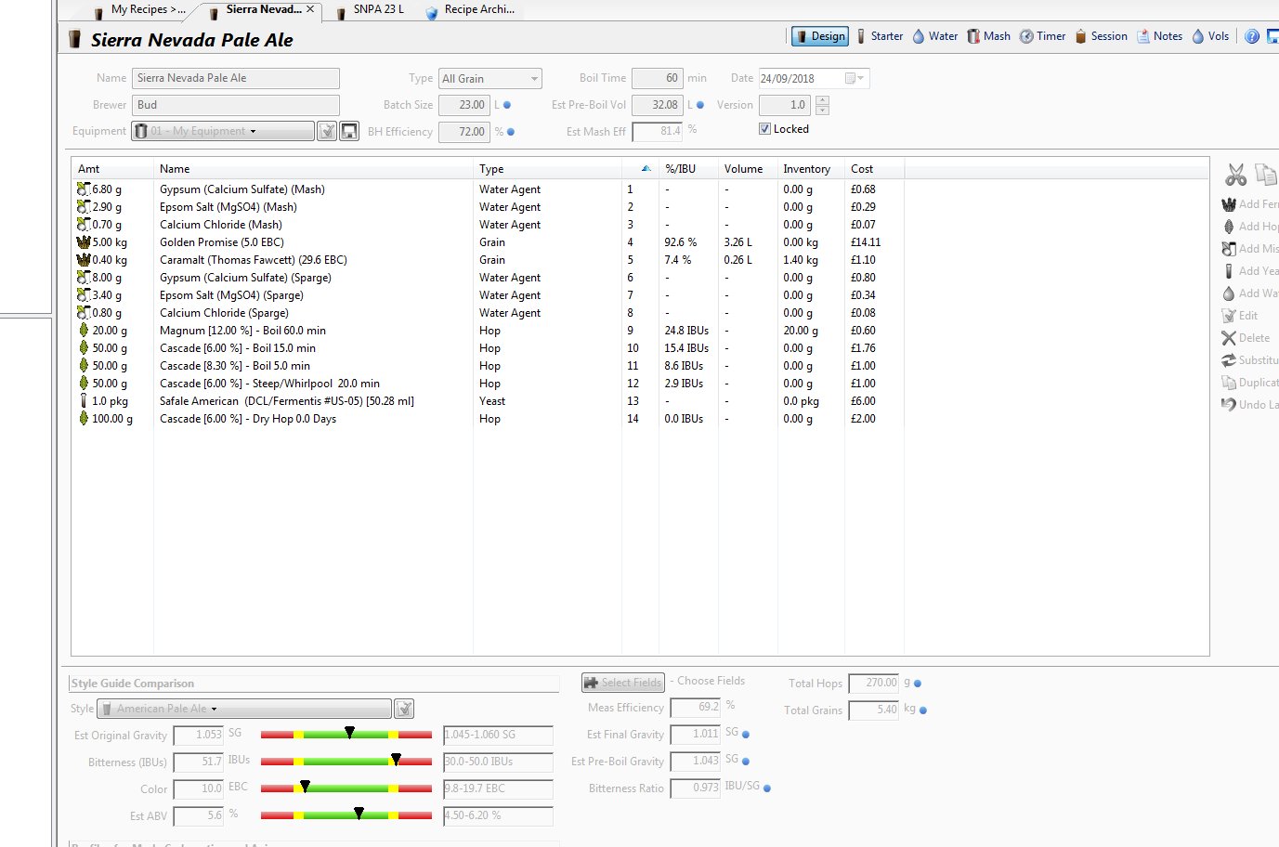Open the recipe Type dropdown
1279x847 pixels.
tap(490, 79)
